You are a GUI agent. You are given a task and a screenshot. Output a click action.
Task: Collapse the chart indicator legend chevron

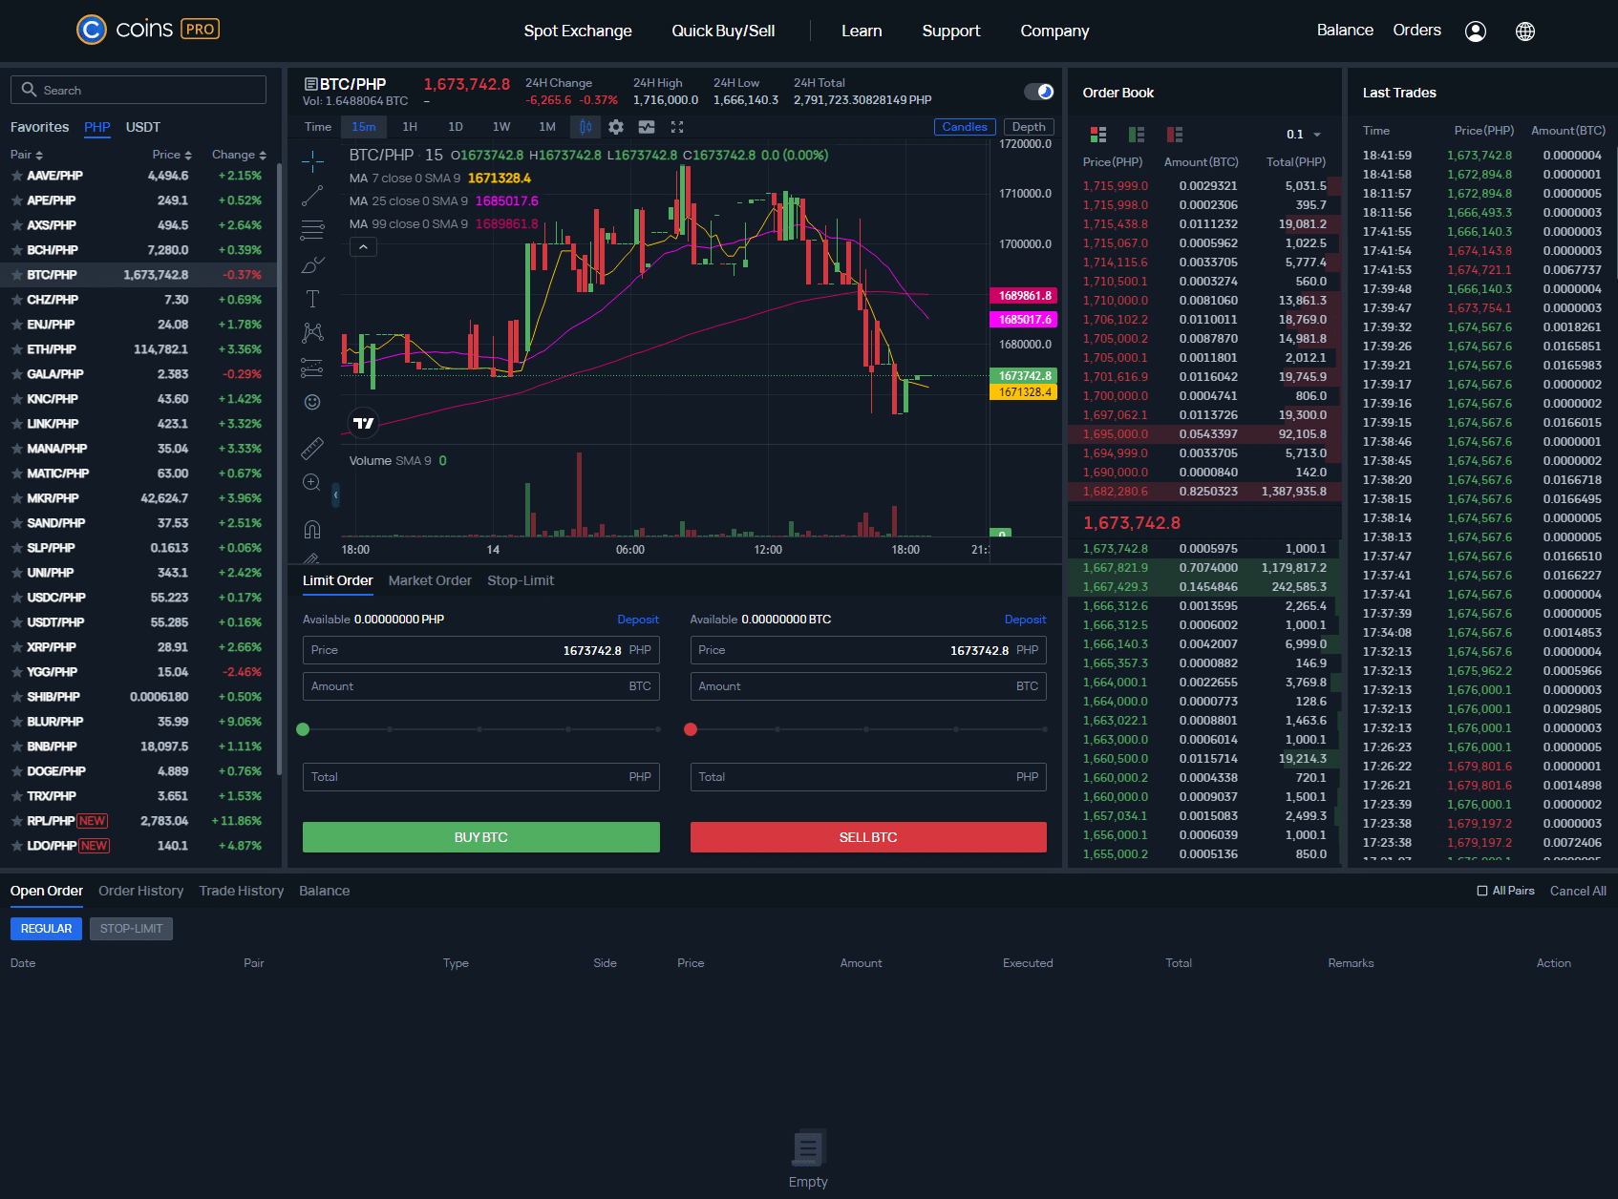pyautogui.click(x=363, y=247)
